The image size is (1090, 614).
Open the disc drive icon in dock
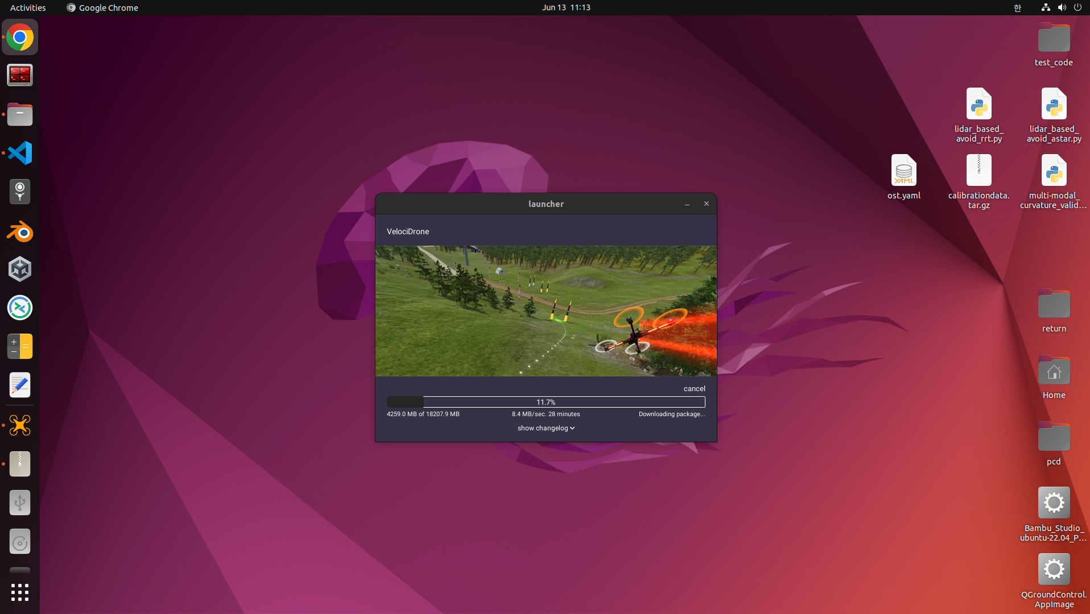tap(20, 542)
